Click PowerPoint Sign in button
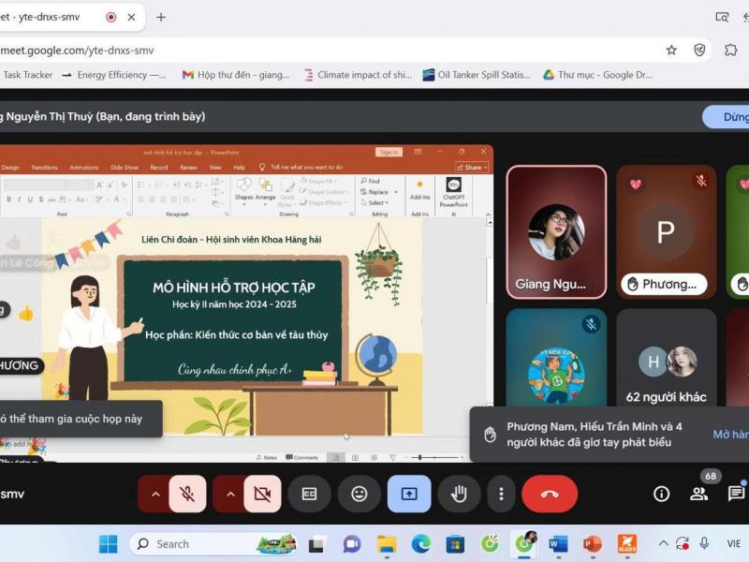The image size is (749, 562). pos(389,152)
